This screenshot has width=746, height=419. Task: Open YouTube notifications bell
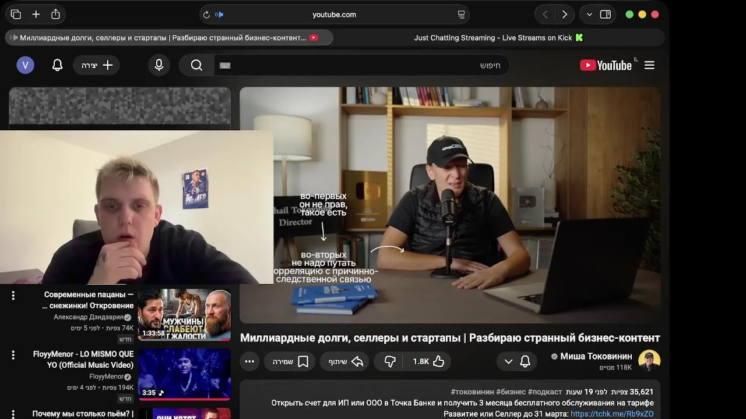point(57,65)
